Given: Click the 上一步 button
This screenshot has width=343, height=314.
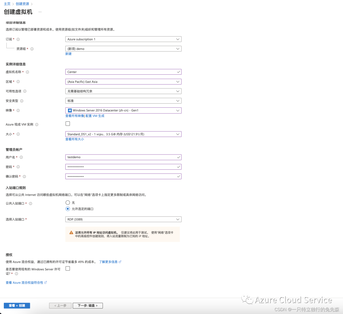Looking at the screenshot, I should (60, 306).
